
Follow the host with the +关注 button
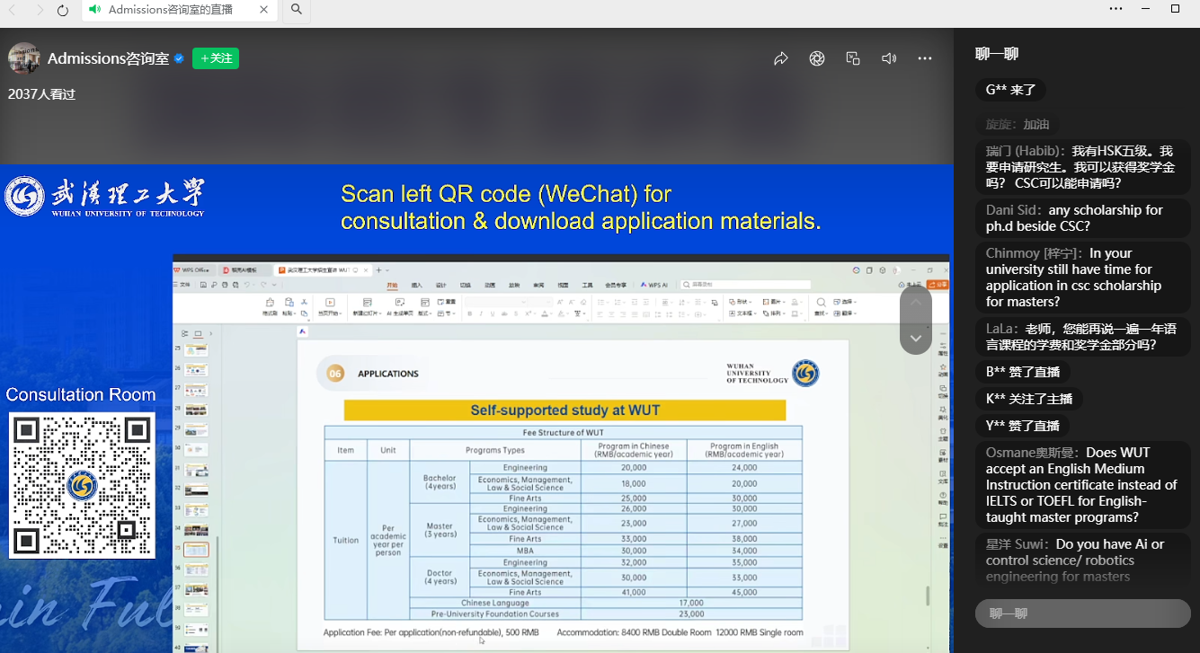click(x=216, y=58)
